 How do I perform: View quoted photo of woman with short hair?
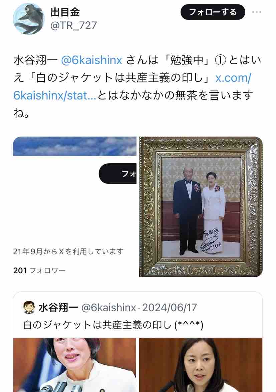click(x=75, y=365)
